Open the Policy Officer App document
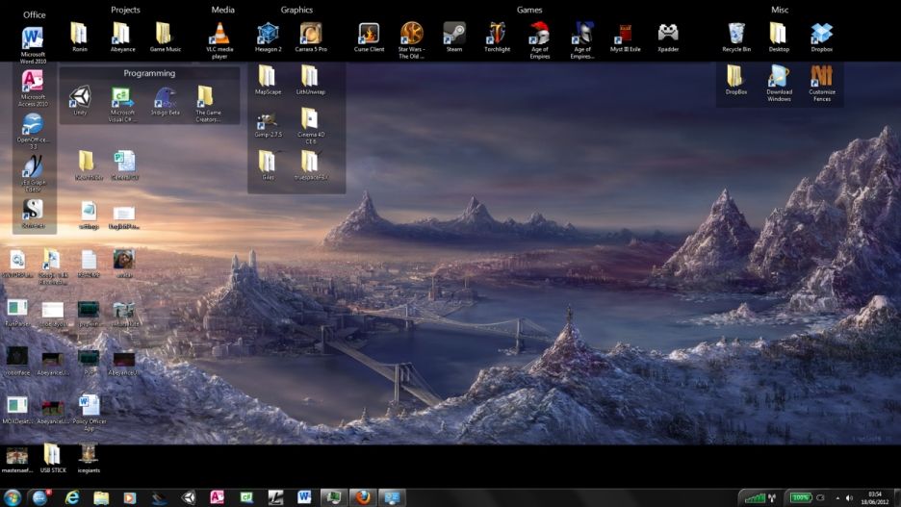This screenshot has width=901, height=507. click(90, 413)
